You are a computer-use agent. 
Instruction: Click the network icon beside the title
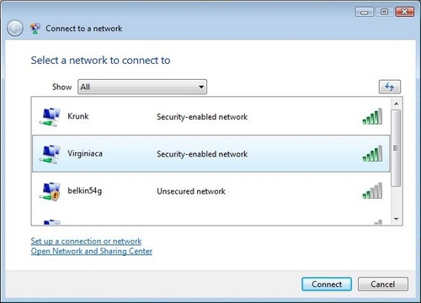(x=35, y=29)
